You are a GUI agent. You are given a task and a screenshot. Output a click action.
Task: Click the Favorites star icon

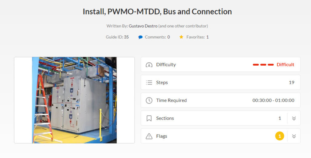pos(181,37)
